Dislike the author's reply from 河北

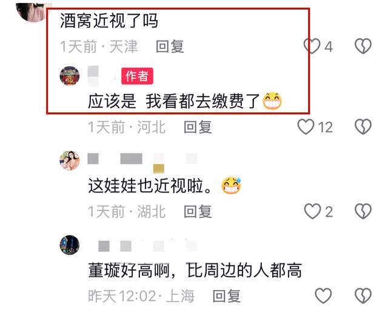(x=363, y=127)
